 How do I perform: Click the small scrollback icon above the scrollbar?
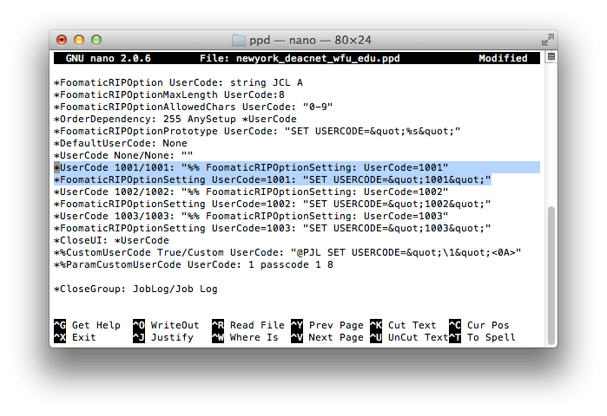[x=551, y=57]
